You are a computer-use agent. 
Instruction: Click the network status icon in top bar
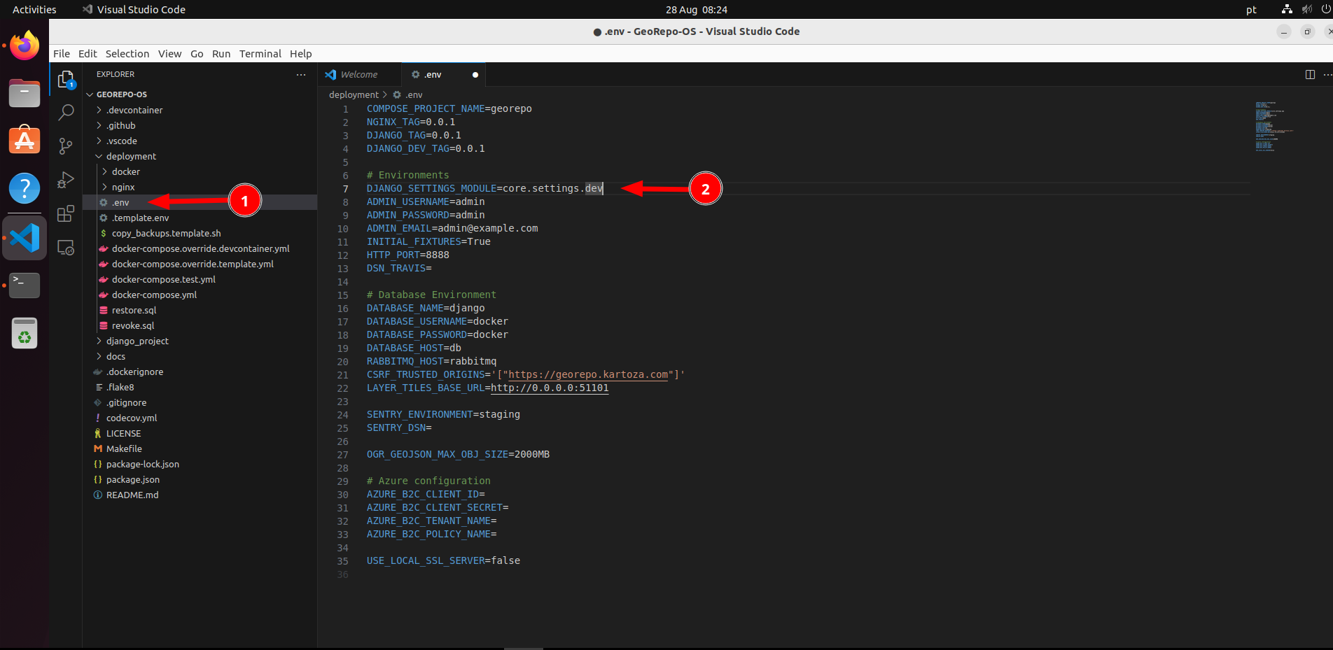[1287, 10]
